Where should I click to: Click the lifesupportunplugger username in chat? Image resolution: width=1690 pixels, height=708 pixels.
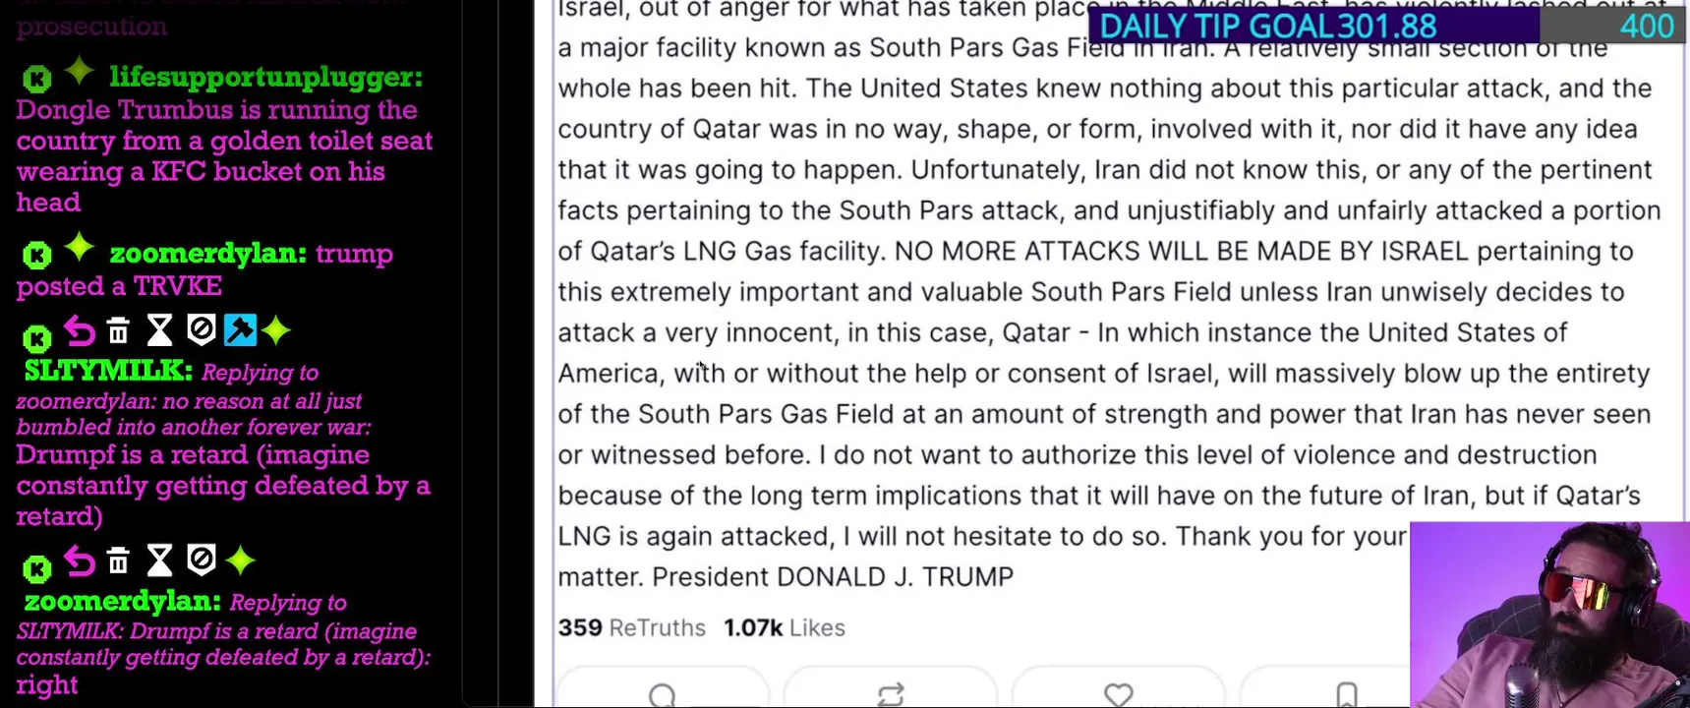265,77
